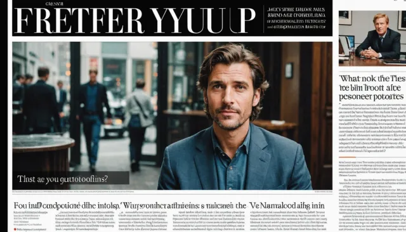Click the photo credit line under main image
Viewport: 406px width, 232px height.
click(74, 191)
